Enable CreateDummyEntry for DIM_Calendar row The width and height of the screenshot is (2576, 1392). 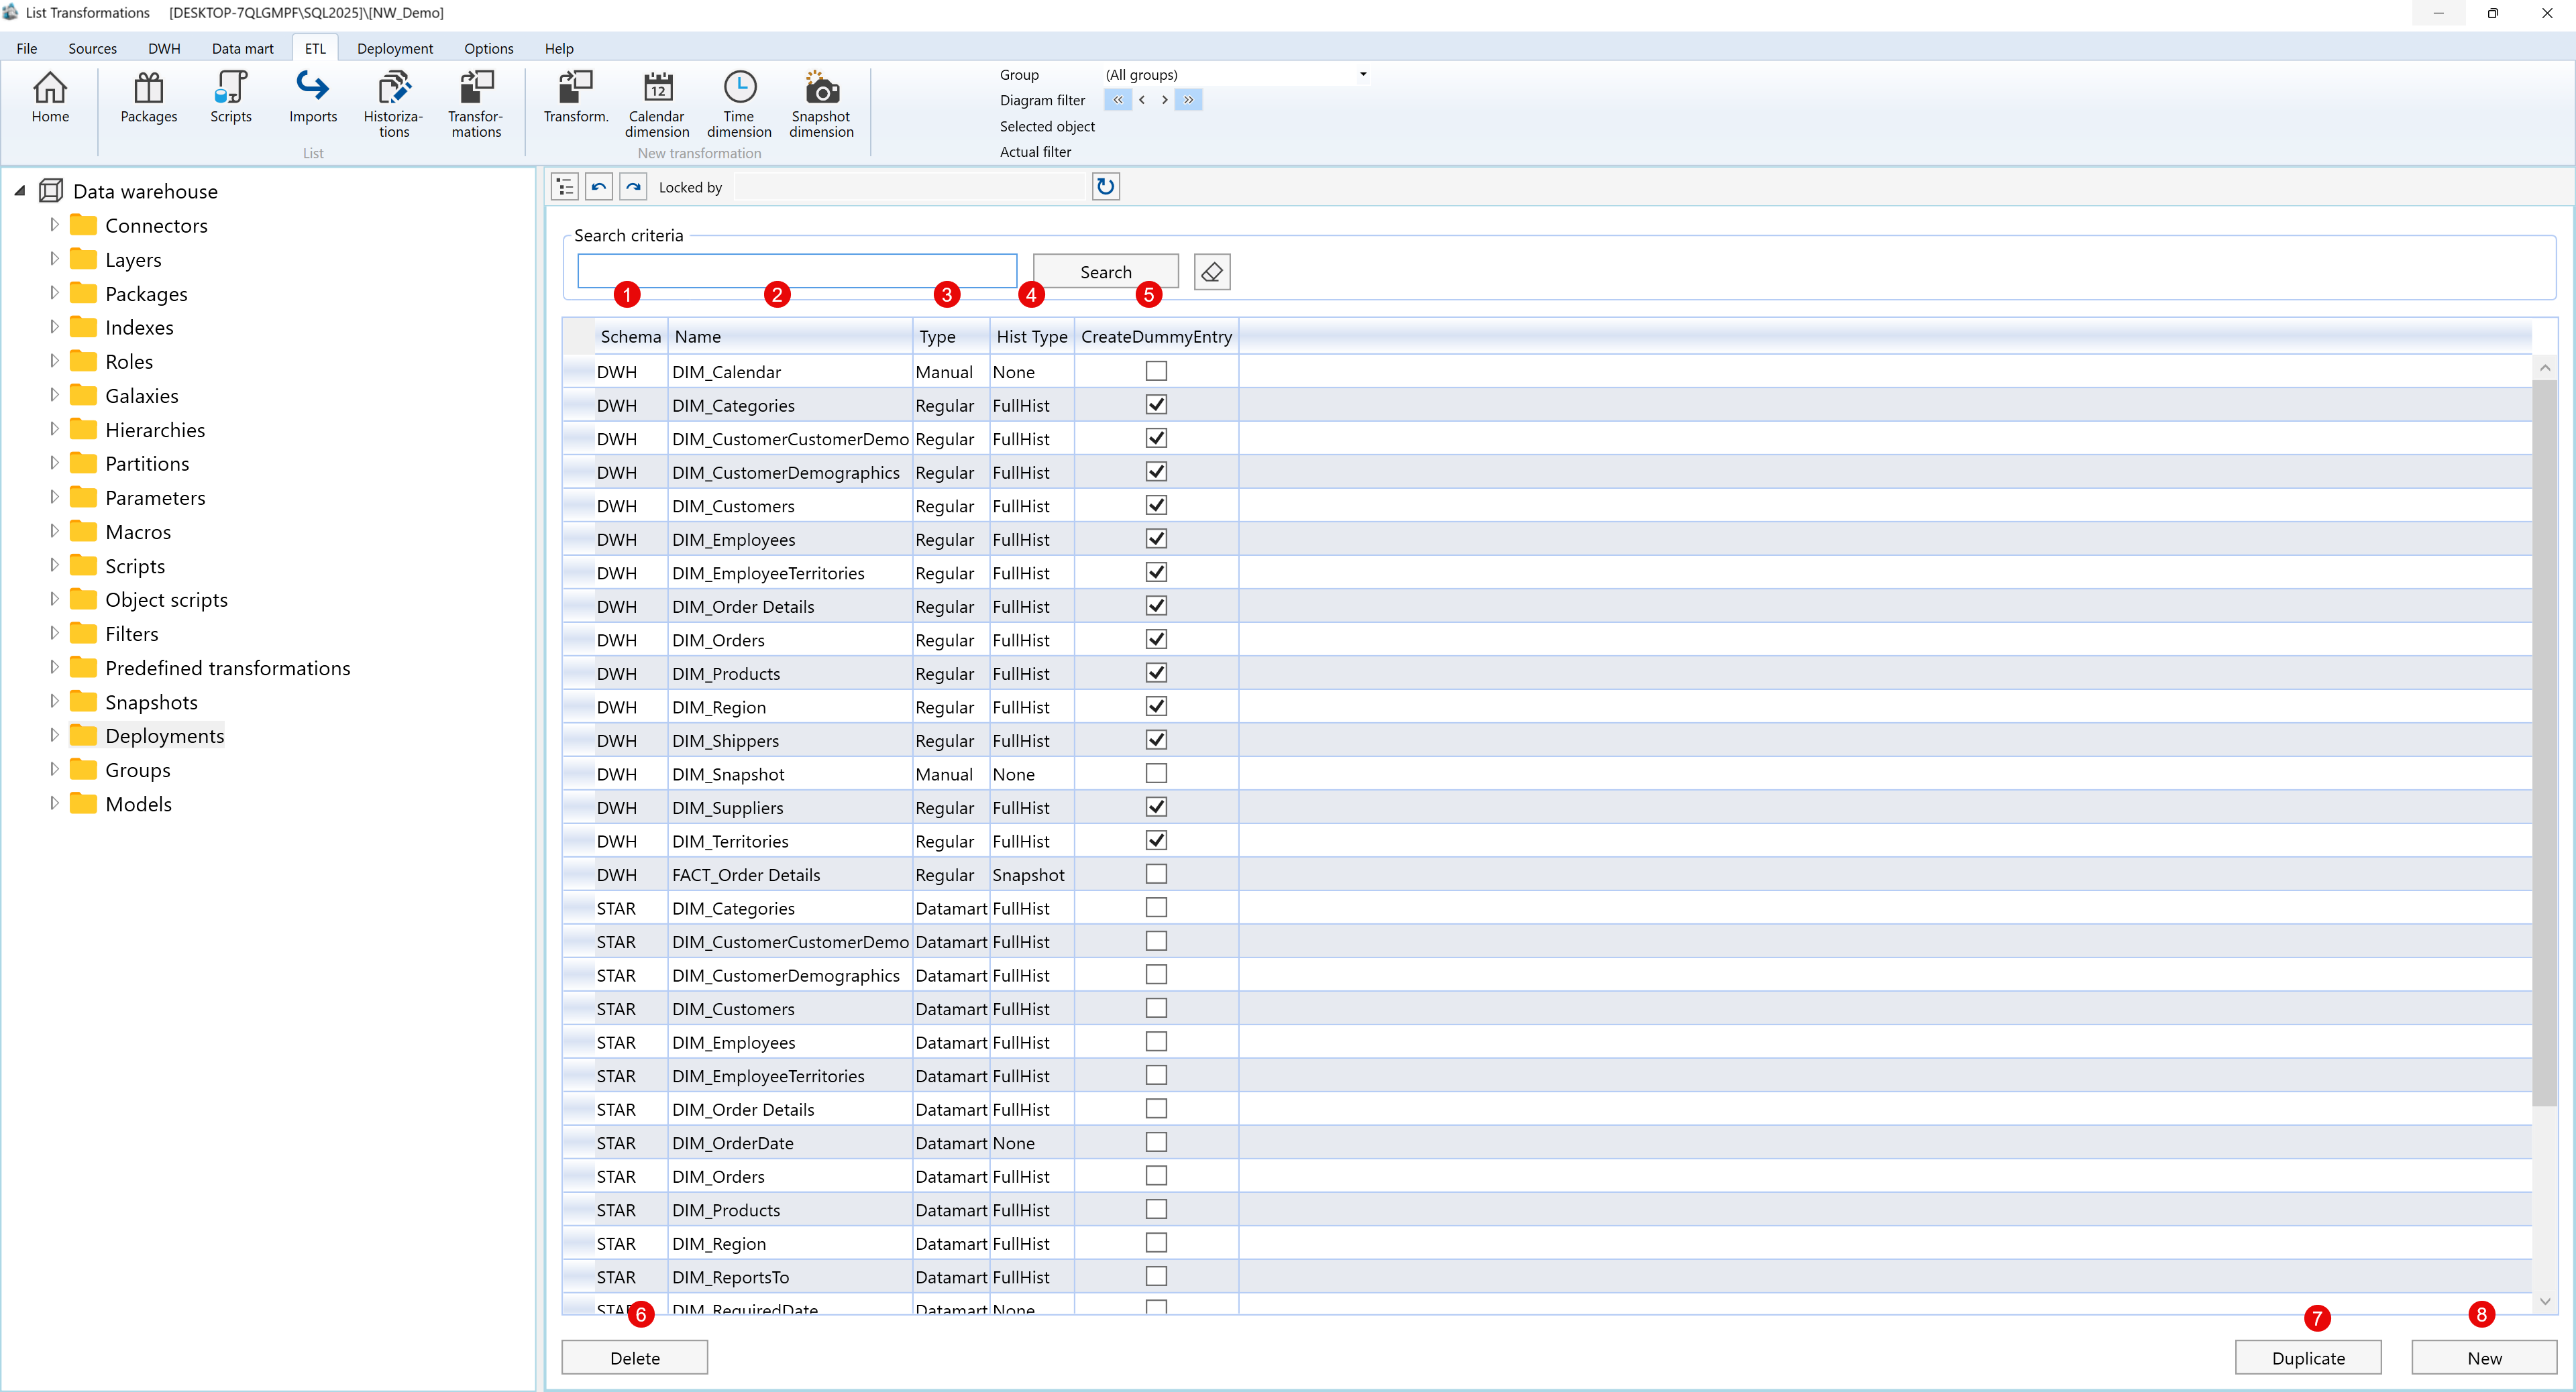pyautogui.click(x=1156, y=371)
